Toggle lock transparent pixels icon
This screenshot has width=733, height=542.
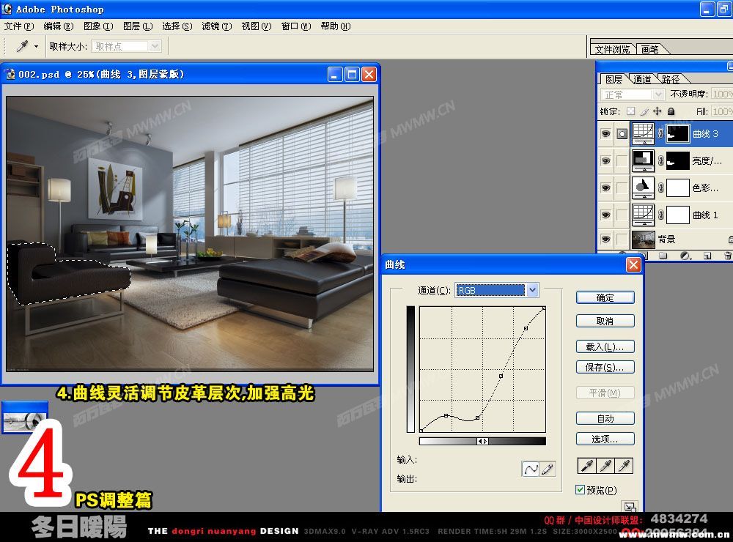point(630,111)
